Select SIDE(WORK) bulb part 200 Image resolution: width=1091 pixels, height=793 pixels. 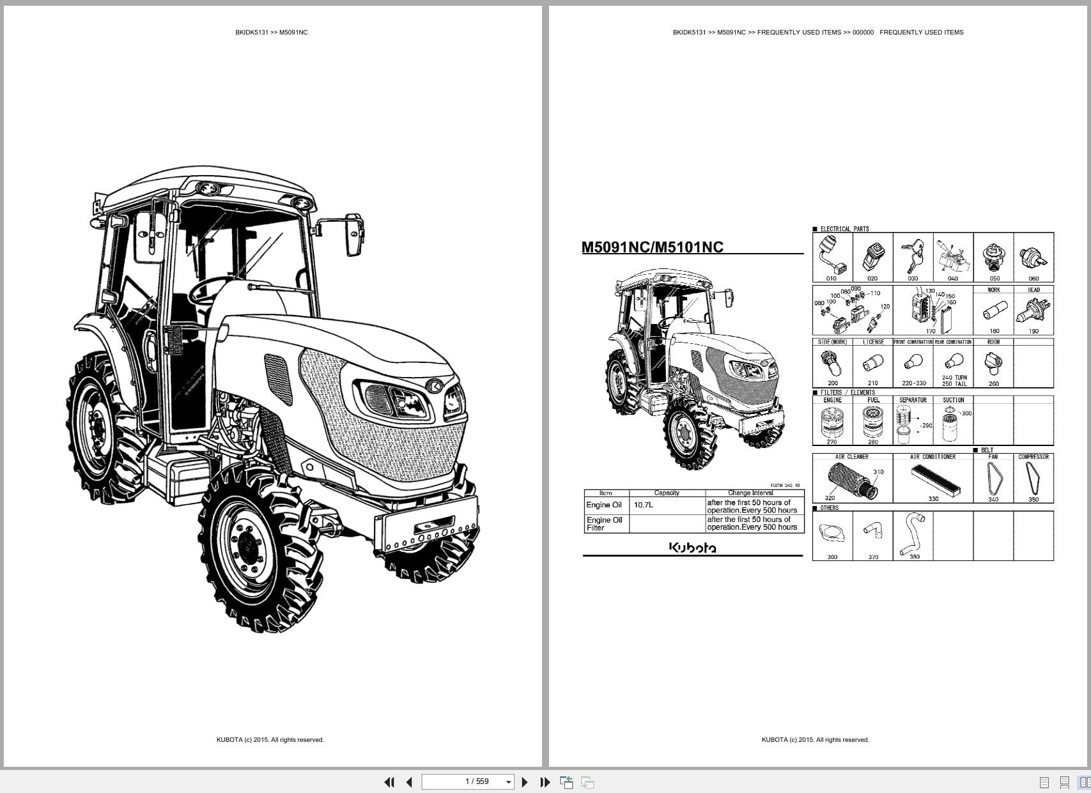[832, 363]
